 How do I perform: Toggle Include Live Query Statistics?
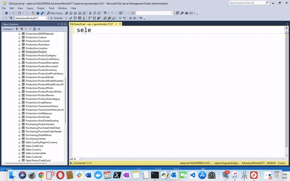click(x=94, y=18)
